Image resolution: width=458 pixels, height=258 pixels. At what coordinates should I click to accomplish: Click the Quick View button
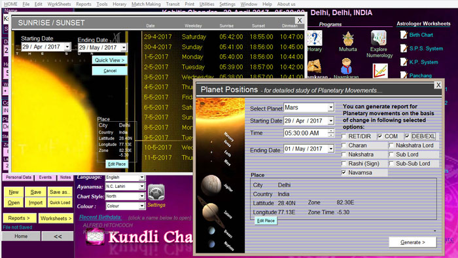click(109, 60)
